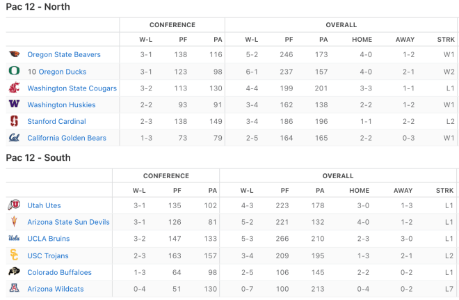The width and height of the screenshot is (459, 300).
Task: Click the Oregon State Beavers logo icon
Action: 14,54
